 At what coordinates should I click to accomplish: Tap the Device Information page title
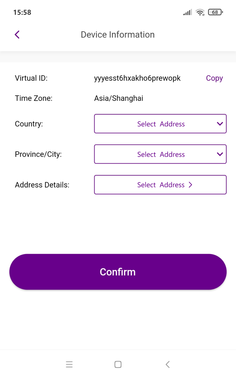pyautogui.click(x=118, y=35)
